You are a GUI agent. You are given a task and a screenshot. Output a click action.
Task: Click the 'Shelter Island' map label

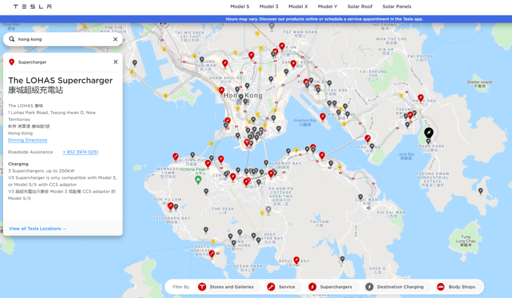[479, 84]
